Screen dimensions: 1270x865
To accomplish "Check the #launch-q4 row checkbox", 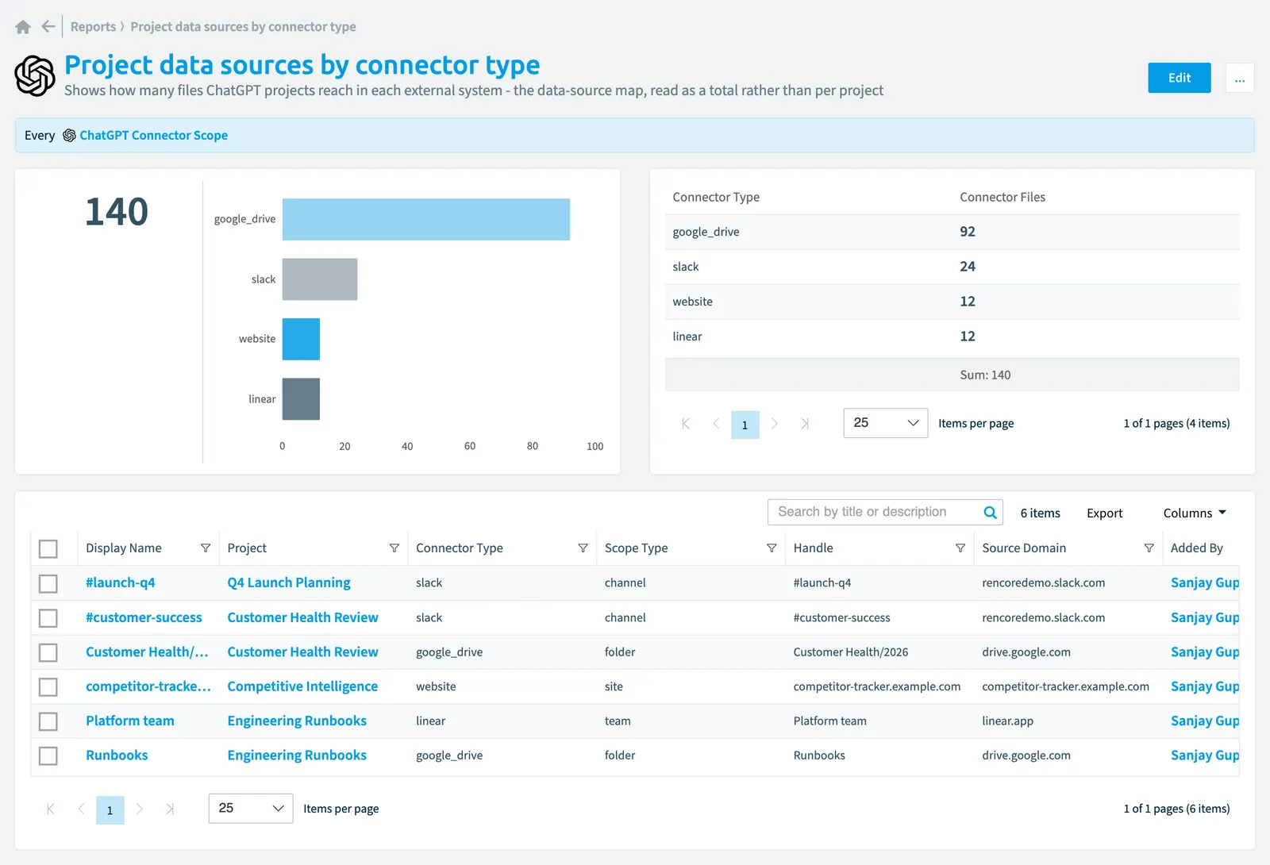I will [48, 583].
